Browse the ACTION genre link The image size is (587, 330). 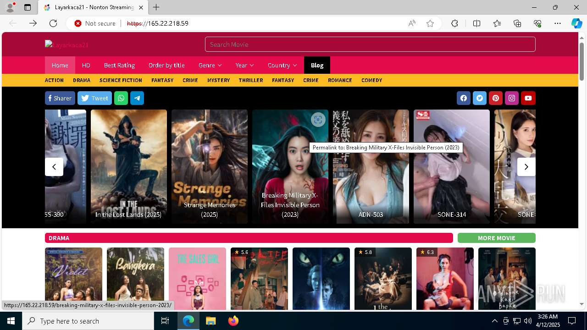coord(54,80)
